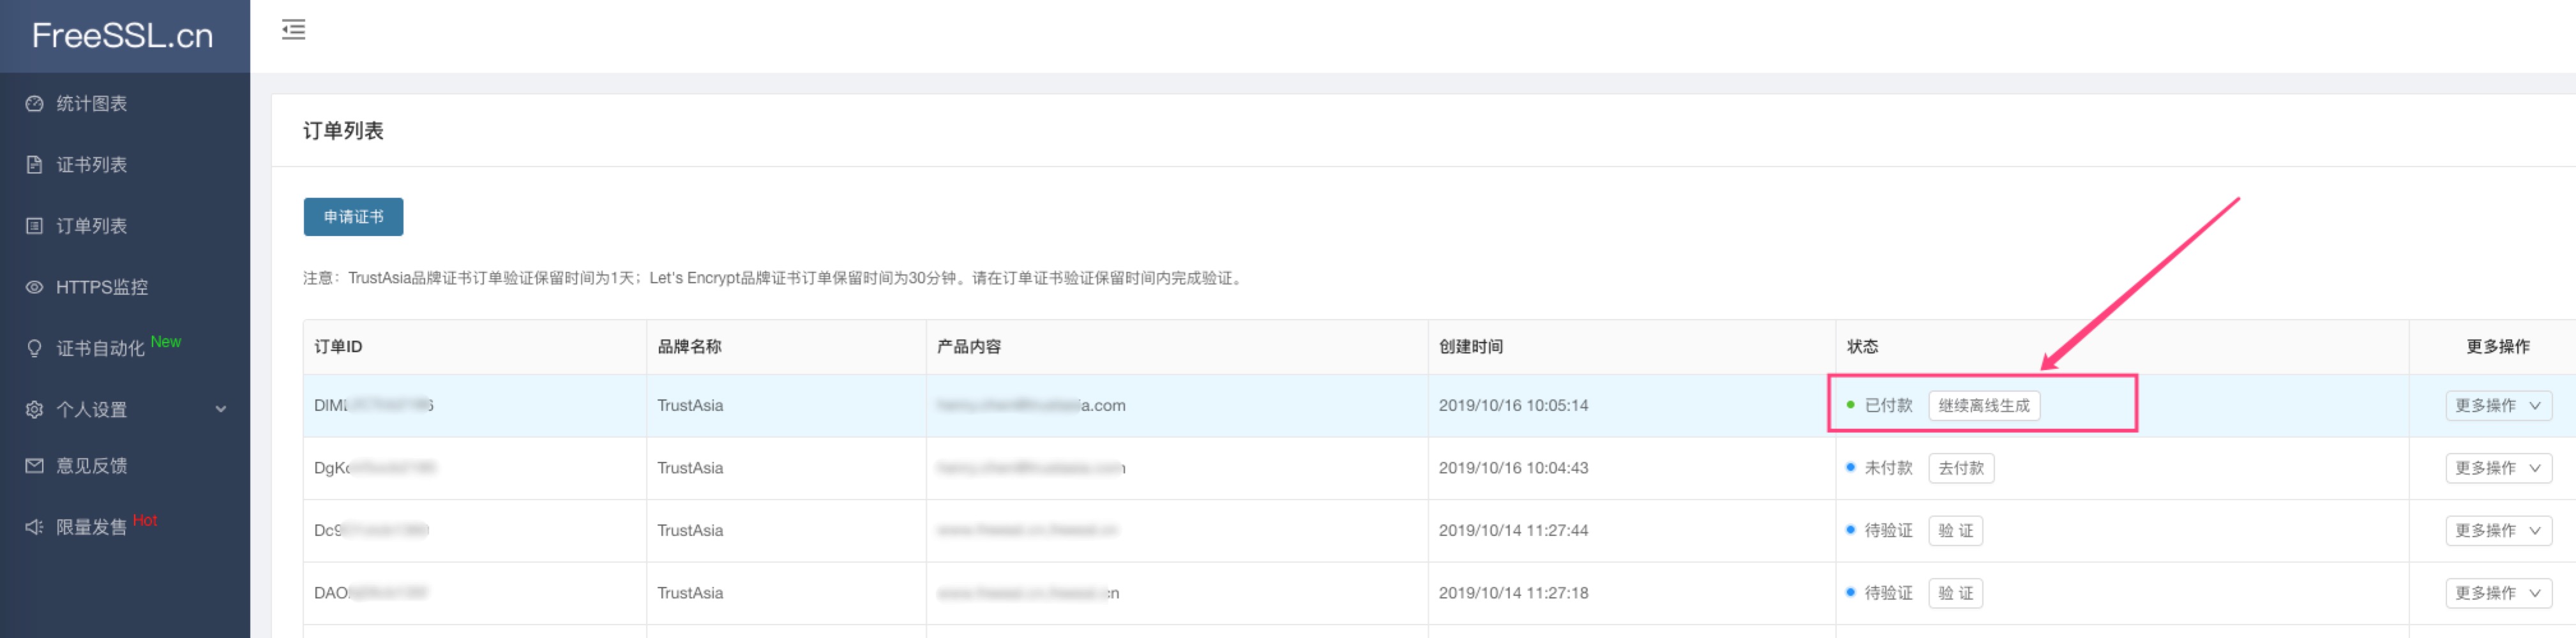Click the order ID starting with DgK
Viewport: 2576px width, 638px height.
pos(375,468)
